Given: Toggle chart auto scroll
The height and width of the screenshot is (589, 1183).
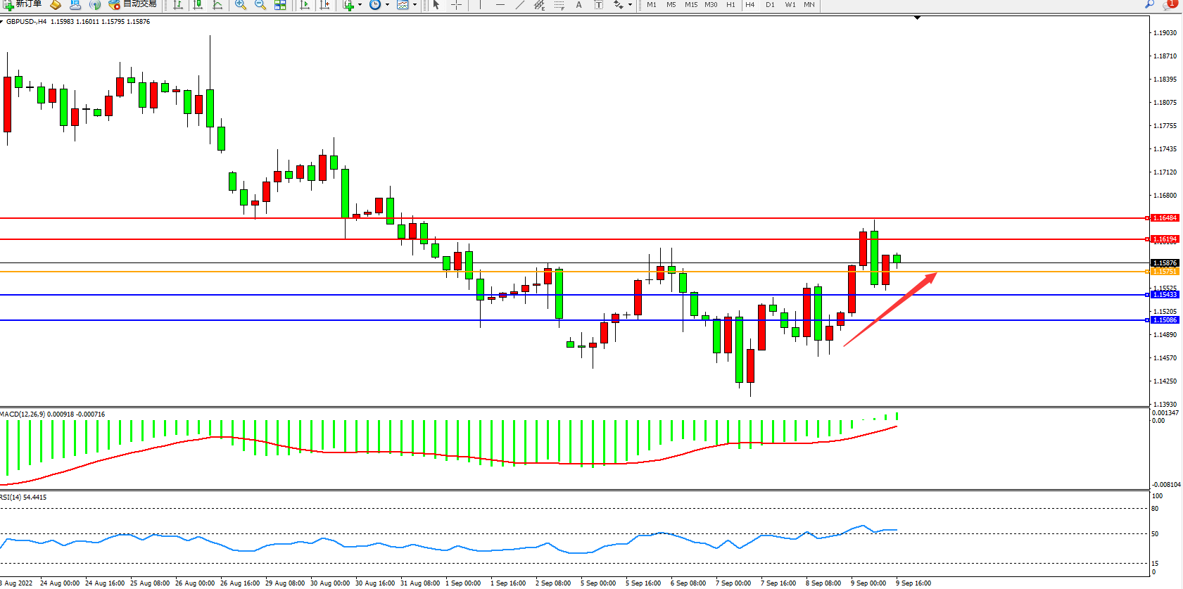Looking at the screenshot, I should pyautogui.click(x=305, y=5).
